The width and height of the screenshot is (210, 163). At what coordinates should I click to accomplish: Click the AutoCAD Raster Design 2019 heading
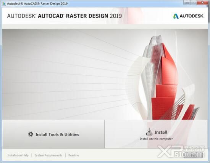point(65,16)
